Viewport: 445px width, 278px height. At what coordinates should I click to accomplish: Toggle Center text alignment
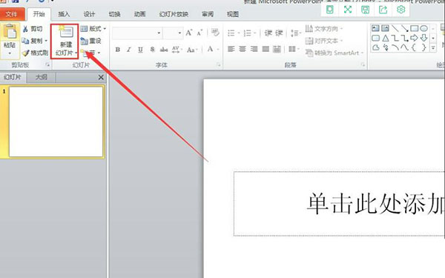[x=243, y=49]
